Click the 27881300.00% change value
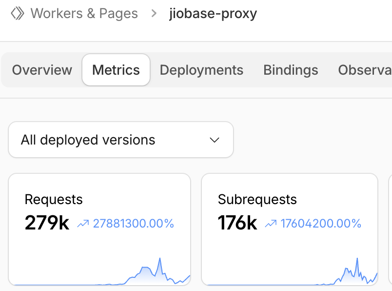Image resolution: width=392 pixels, height=291 pixels. [133, 224]
